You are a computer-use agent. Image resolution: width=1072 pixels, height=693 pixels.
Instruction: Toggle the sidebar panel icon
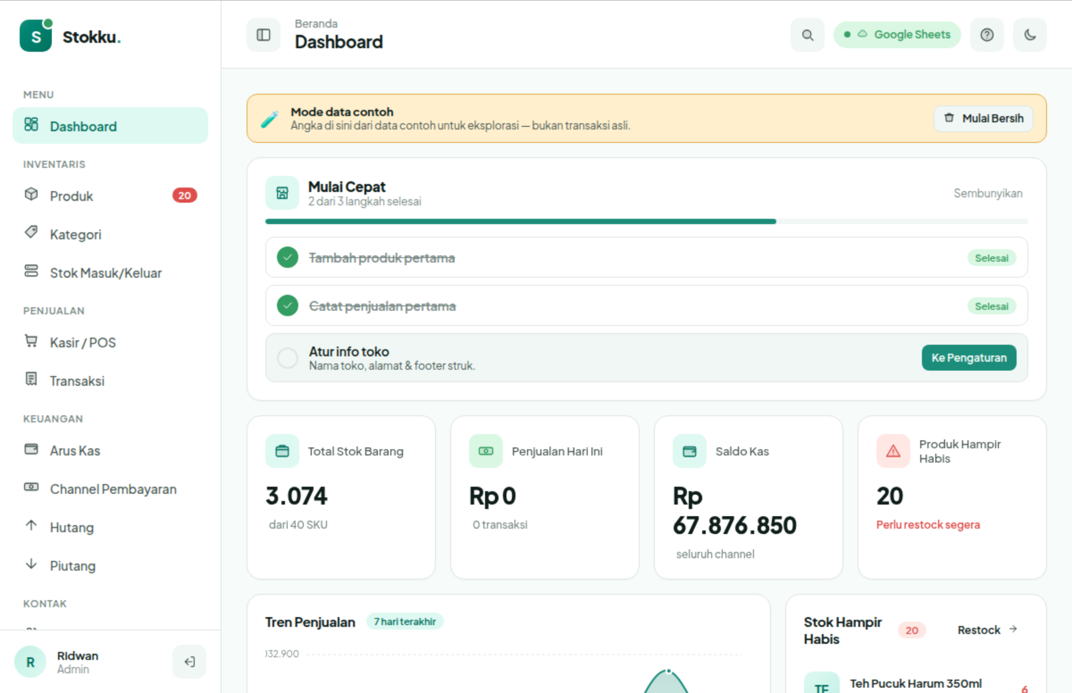click(x=263, y=35)
